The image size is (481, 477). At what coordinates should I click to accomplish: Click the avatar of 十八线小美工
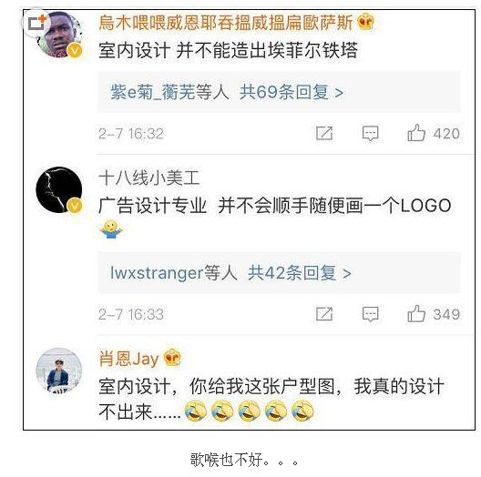pyautogui.click(x=59, y=189)
